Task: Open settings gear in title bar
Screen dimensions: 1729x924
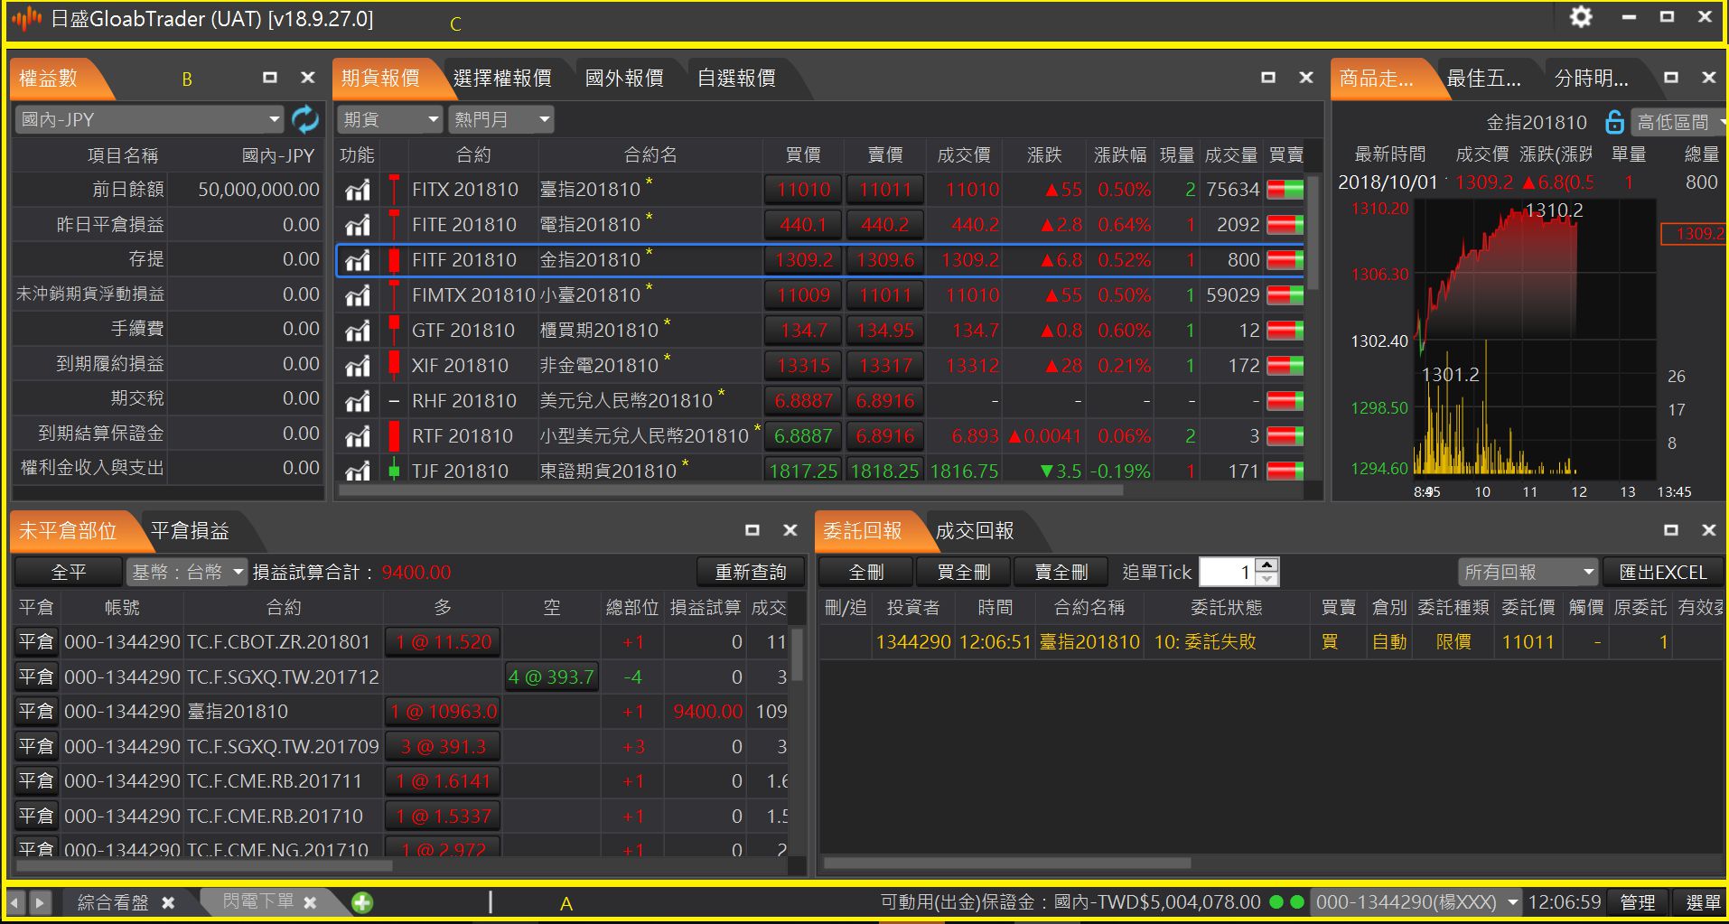Action: [x=1580, y=17]
